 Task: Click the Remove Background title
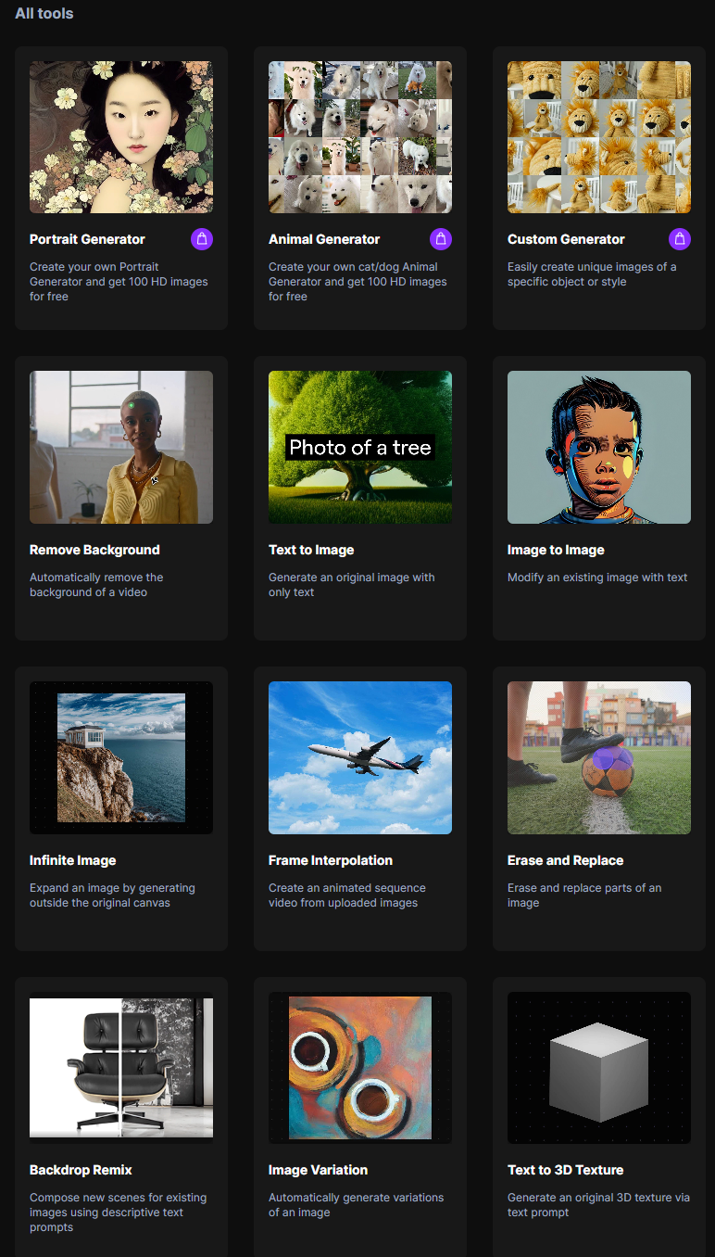click(94, 550)
